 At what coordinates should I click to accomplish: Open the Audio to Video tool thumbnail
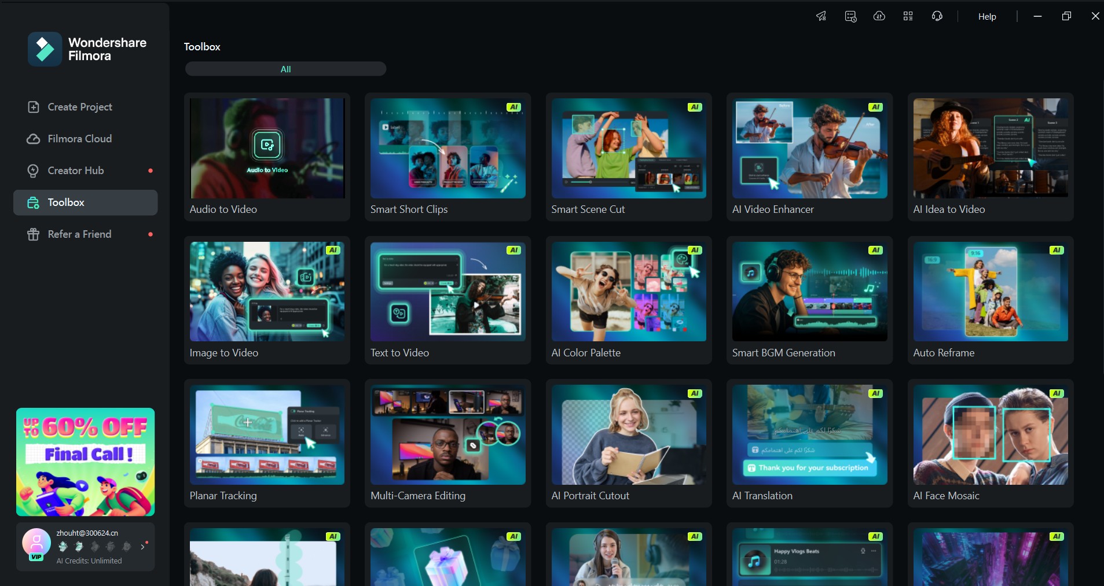267,148
